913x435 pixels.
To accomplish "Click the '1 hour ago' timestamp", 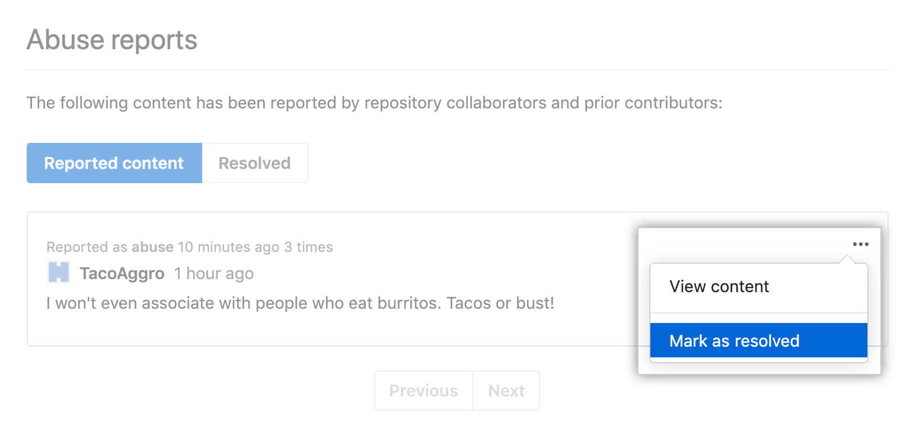I will (213, 274).
